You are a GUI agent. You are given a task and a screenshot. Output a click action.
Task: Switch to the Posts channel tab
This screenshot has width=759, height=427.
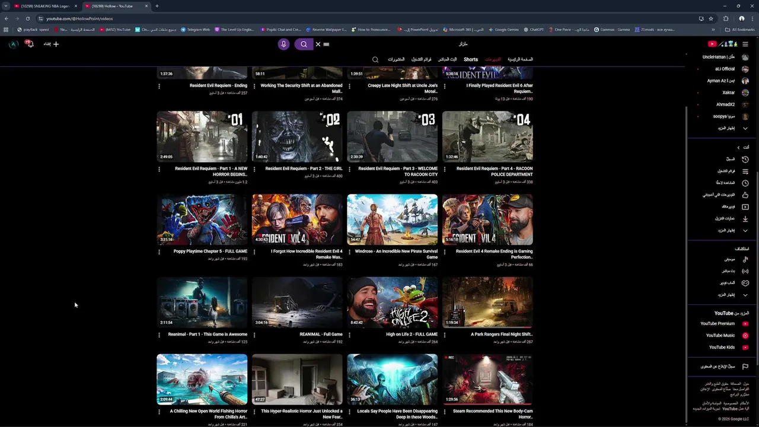tap(396, 59)
